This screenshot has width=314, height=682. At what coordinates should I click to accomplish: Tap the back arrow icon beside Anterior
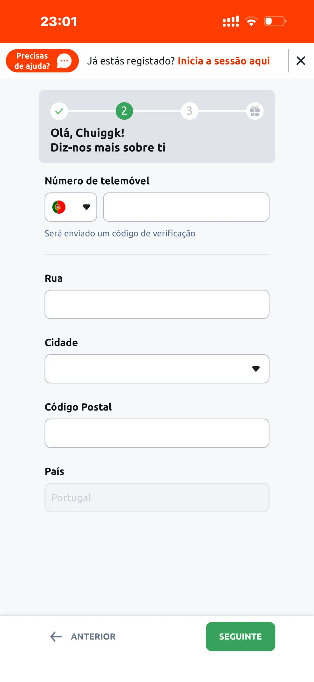click(x=56, y=636)
